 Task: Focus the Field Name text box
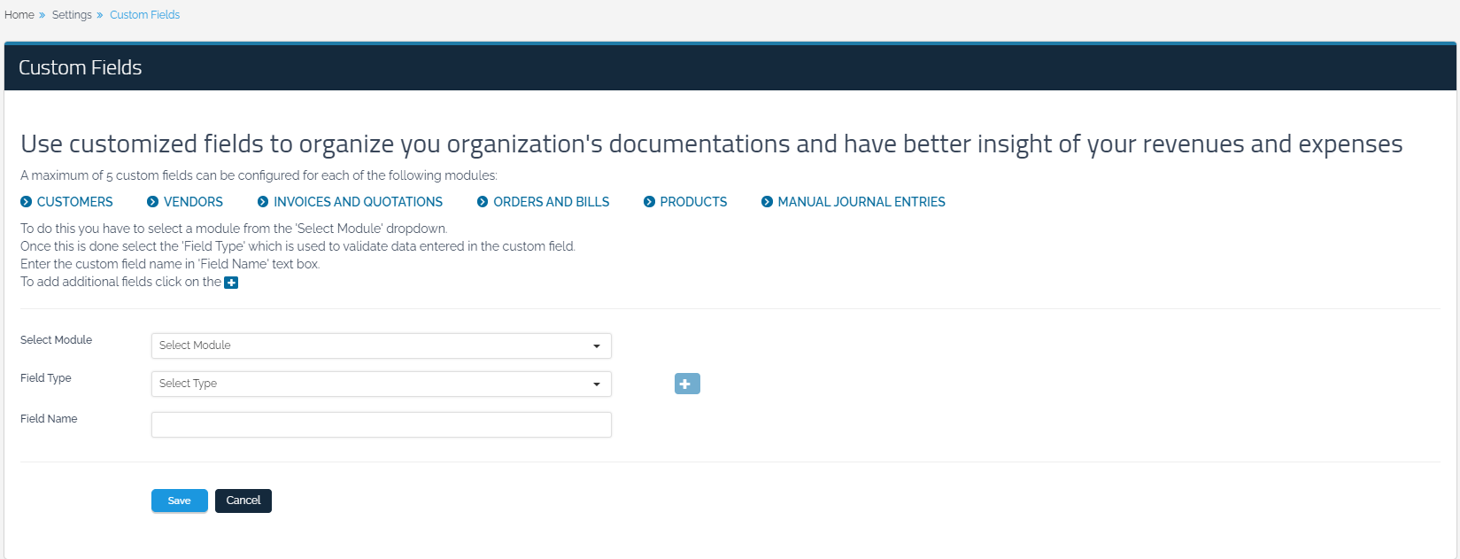pos(381,425)
